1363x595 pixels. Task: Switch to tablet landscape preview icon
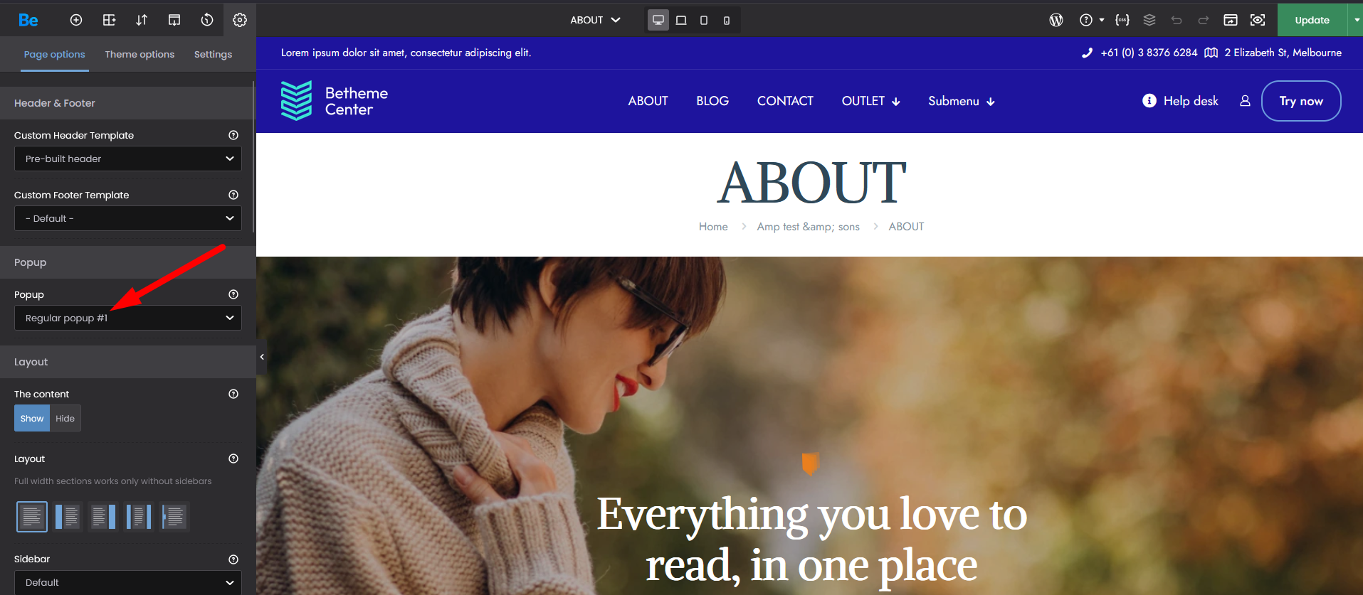click(681, 20)
